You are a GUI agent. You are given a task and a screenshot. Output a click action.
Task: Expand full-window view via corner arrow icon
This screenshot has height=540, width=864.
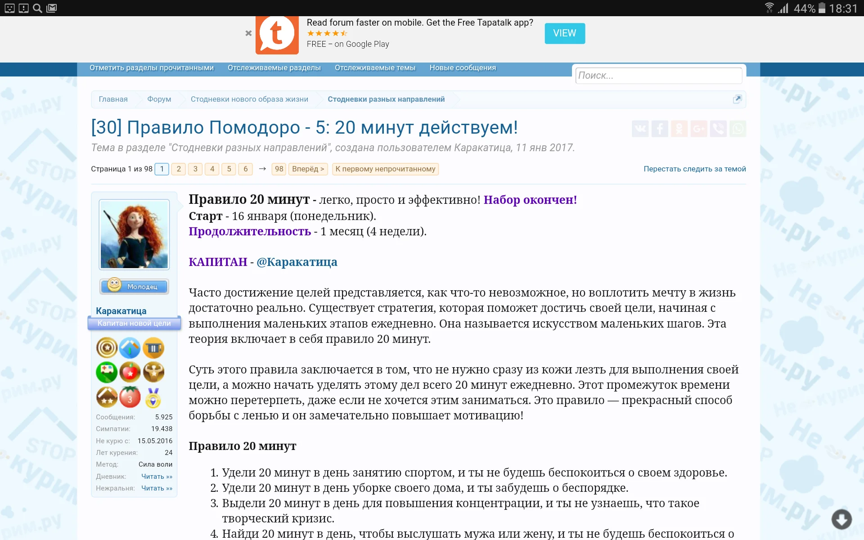pos(738,99)
